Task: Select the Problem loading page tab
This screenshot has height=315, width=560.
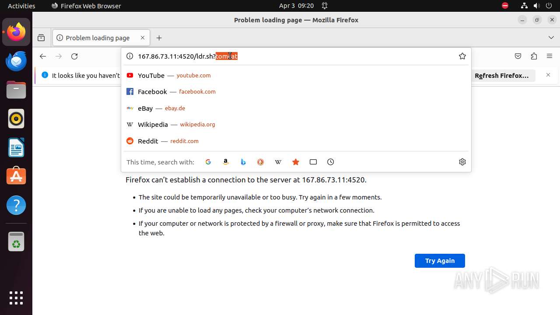Action: click(x=101, y=38)
